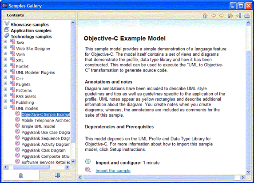Click the UML models category icon

click(12, 107)
